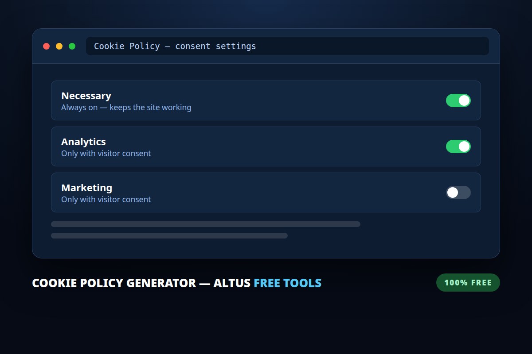This screenshot has height=354, width=532.
Task: Select the Marketing heading
Action: point(86,188)
